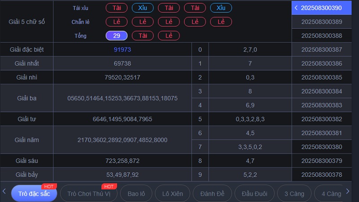Select the last Xỉu pill in Tài xỉu row

click(221, 8)
